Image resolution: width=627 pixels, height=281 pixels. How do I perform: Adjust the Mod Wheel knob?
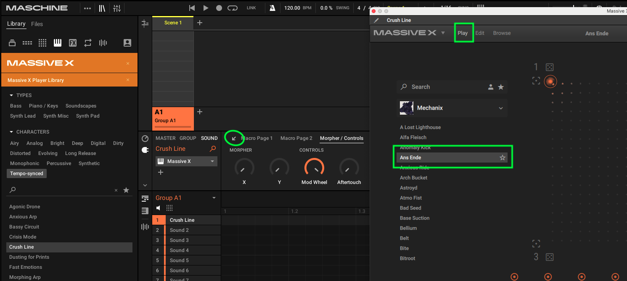click(x=315, y=168)
